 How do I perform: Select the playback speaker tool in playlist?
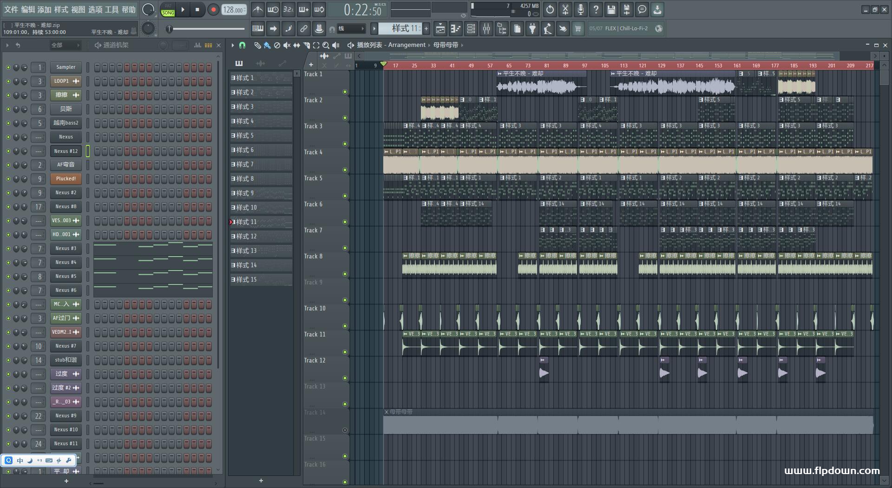[335, 45]
